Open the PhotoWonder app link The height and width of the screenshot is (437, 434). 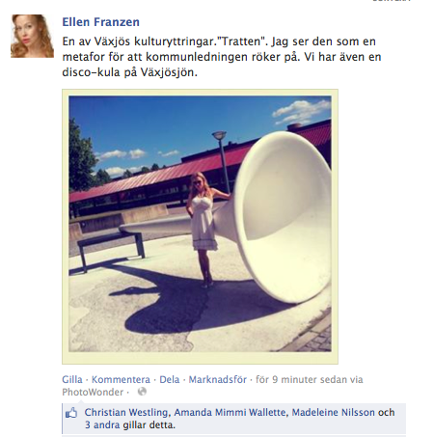point(93,392)
